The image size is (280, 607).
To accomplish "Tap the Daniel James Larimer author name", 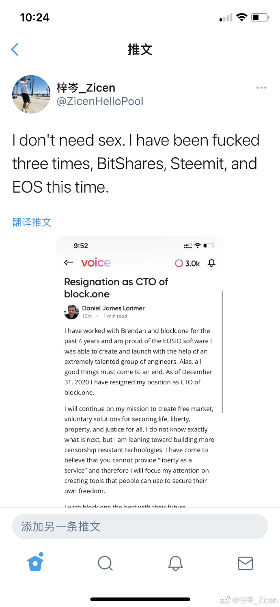I will (113, 308).
